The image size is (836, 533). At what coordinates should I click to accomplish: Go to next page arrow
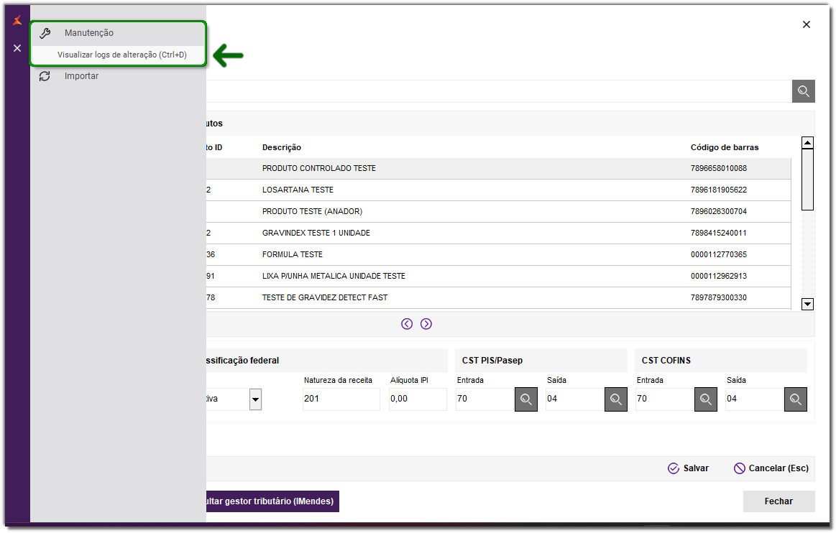point(426,324)
